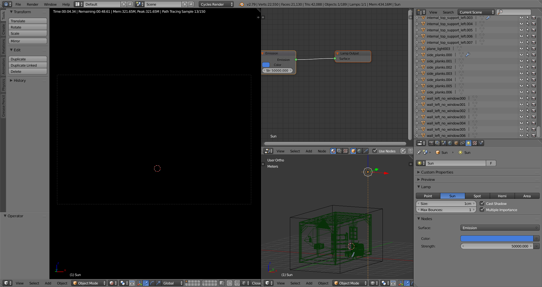
Task: Toggle proportional editing icon in left viewport header
Action: pyautogui.click(x=230, y=283)
